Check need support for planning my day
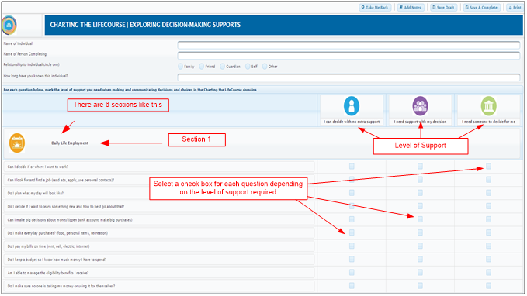 coord(420,193)
